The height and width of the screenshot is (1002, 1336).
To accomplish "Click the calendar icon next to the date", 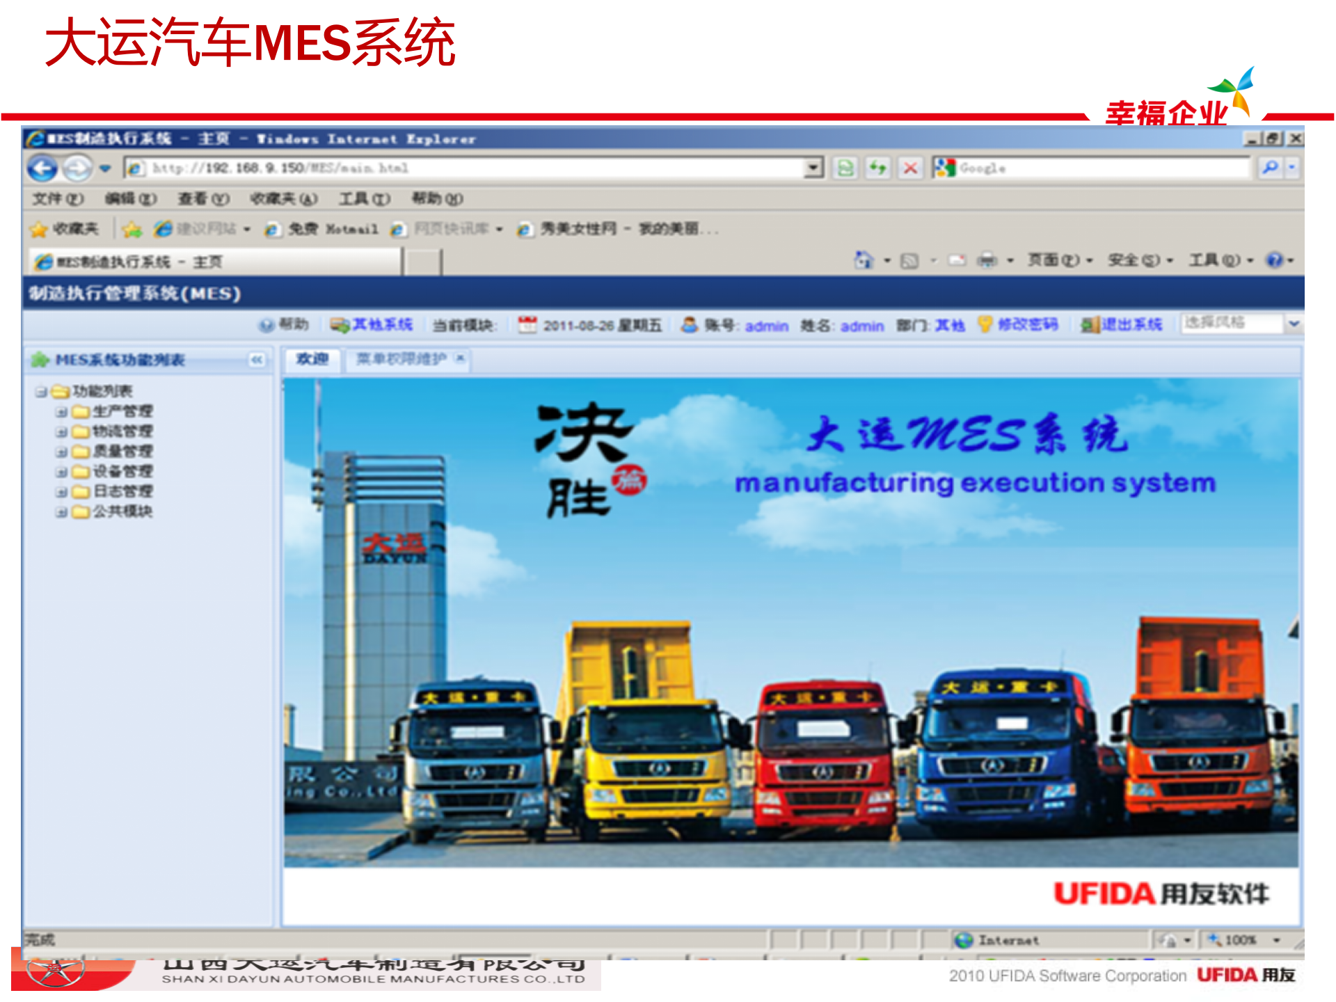I will (527, 324).
